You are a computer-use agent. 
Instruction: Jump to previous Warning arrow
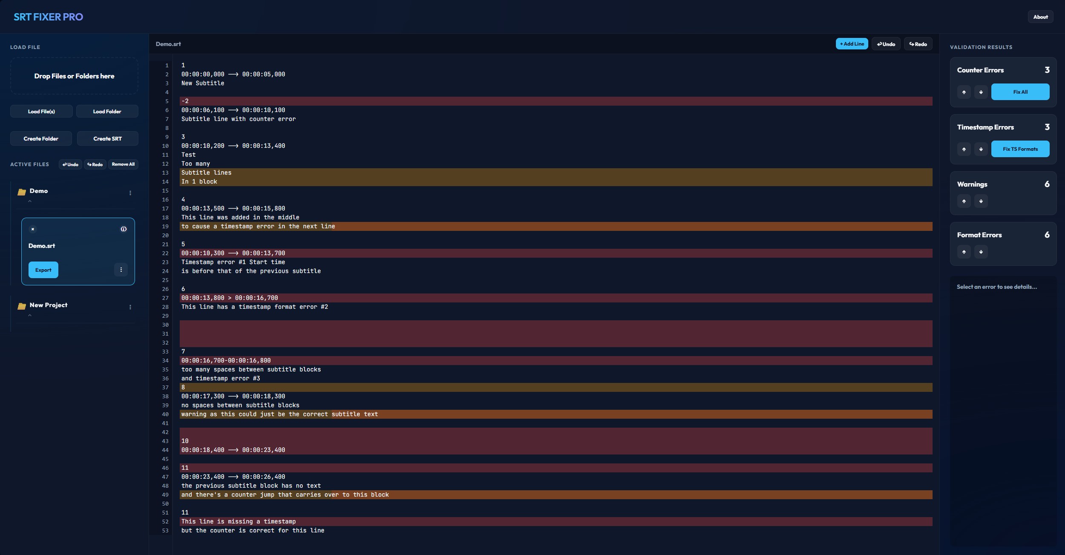click(x=964, y=201)
